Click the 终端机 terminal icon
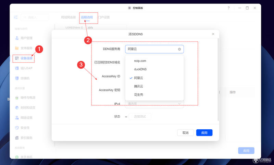The image size is (274, 165). coord(17,78)
